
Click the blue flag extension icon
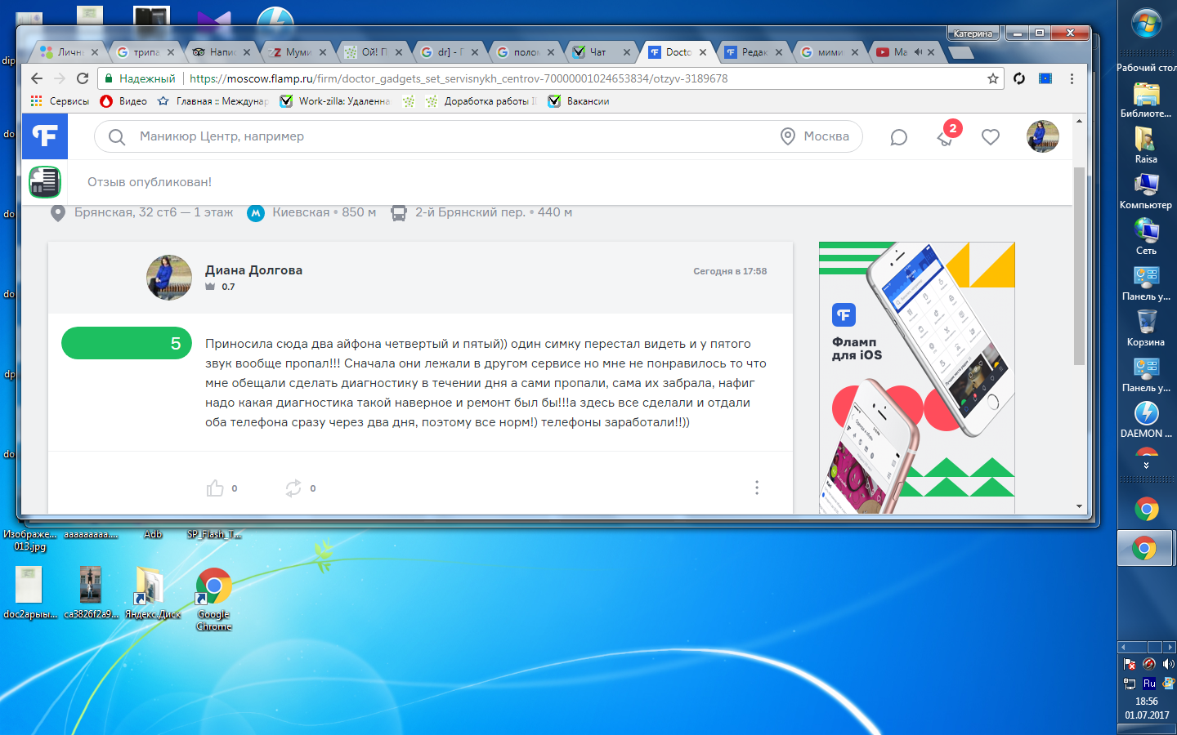(1045, 78)
